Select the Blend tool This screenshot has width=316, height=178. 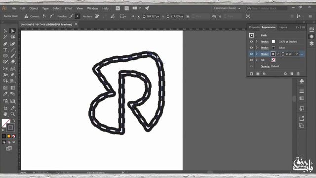click(x=13, y=94)
